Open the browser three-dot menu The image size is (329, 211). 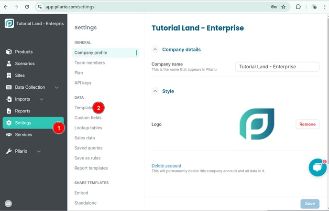(325, 7)
